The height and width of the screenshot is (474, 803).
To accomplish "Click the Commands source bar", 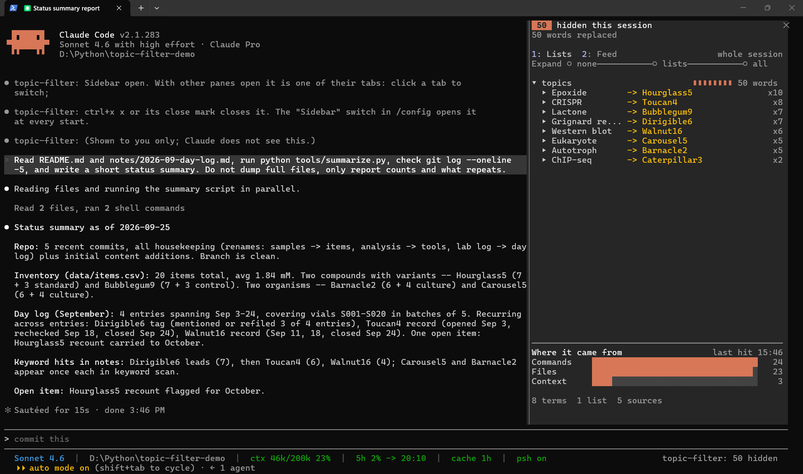I will [x=674, y=362].
